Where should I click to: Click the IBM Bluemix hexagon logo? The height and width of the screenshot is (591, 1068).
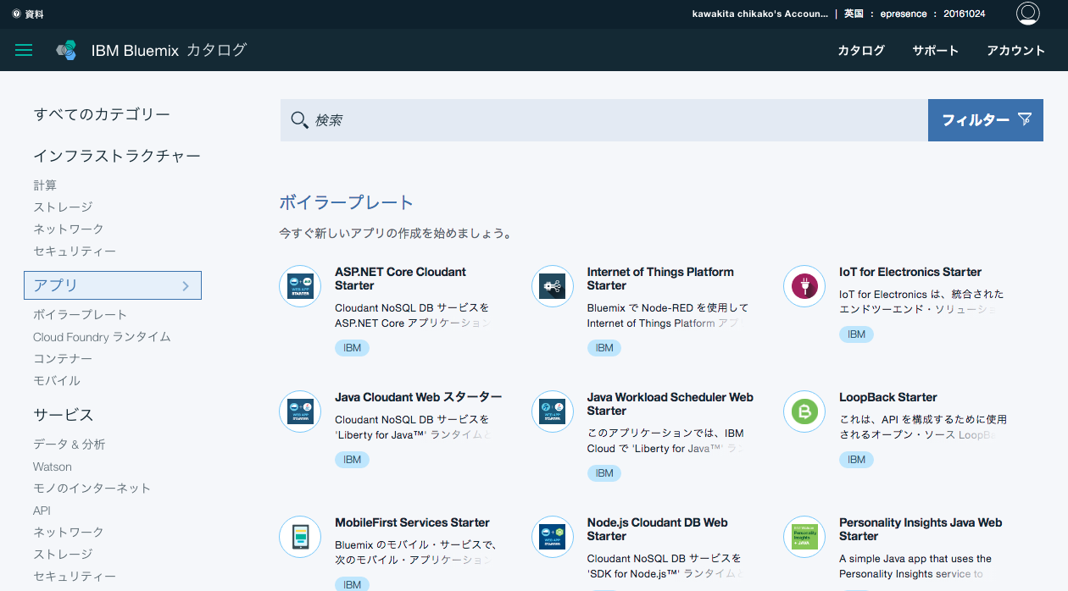[x=66, y=50]
